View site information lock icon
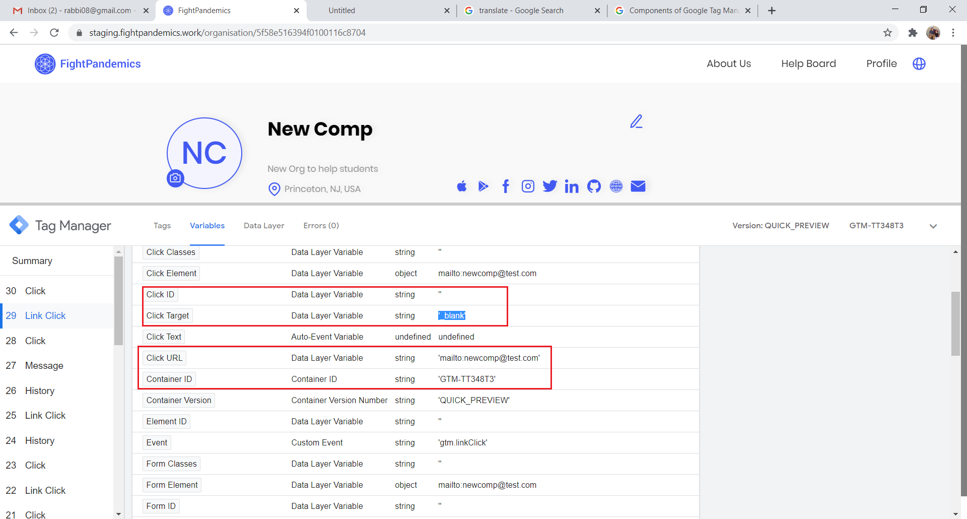 tap(79, 33)
